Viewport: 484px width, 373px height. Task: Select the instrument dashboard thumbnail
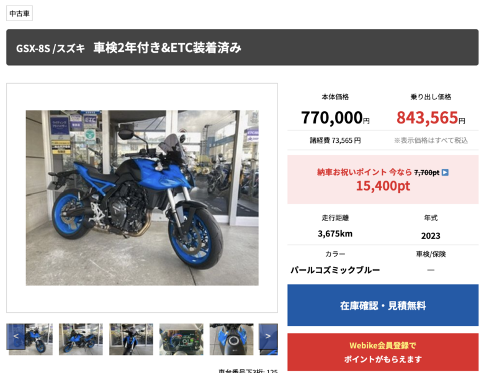click(181, 339)
